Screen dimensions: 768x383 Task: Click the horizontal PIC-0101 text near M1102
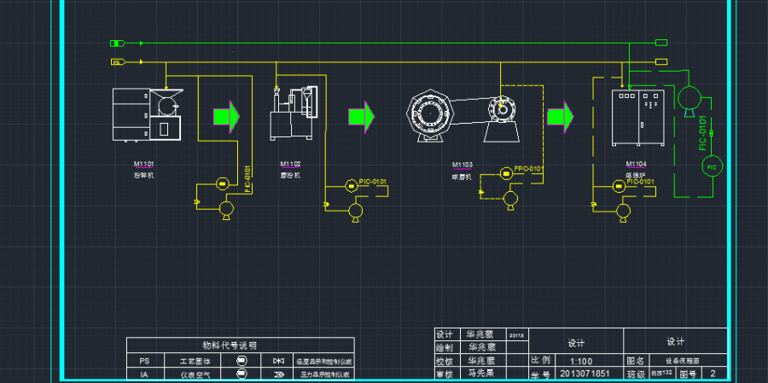coord(373,182)
